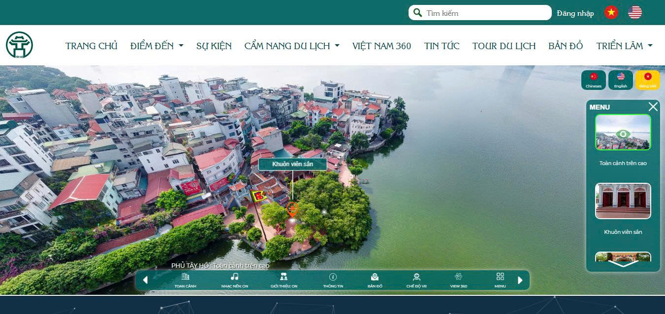Image resolution: width=665 pixels, height=314 pixels.
Task: Expand the Cẩm Nang Du Lịch dropdown
Action: (291, 46)
